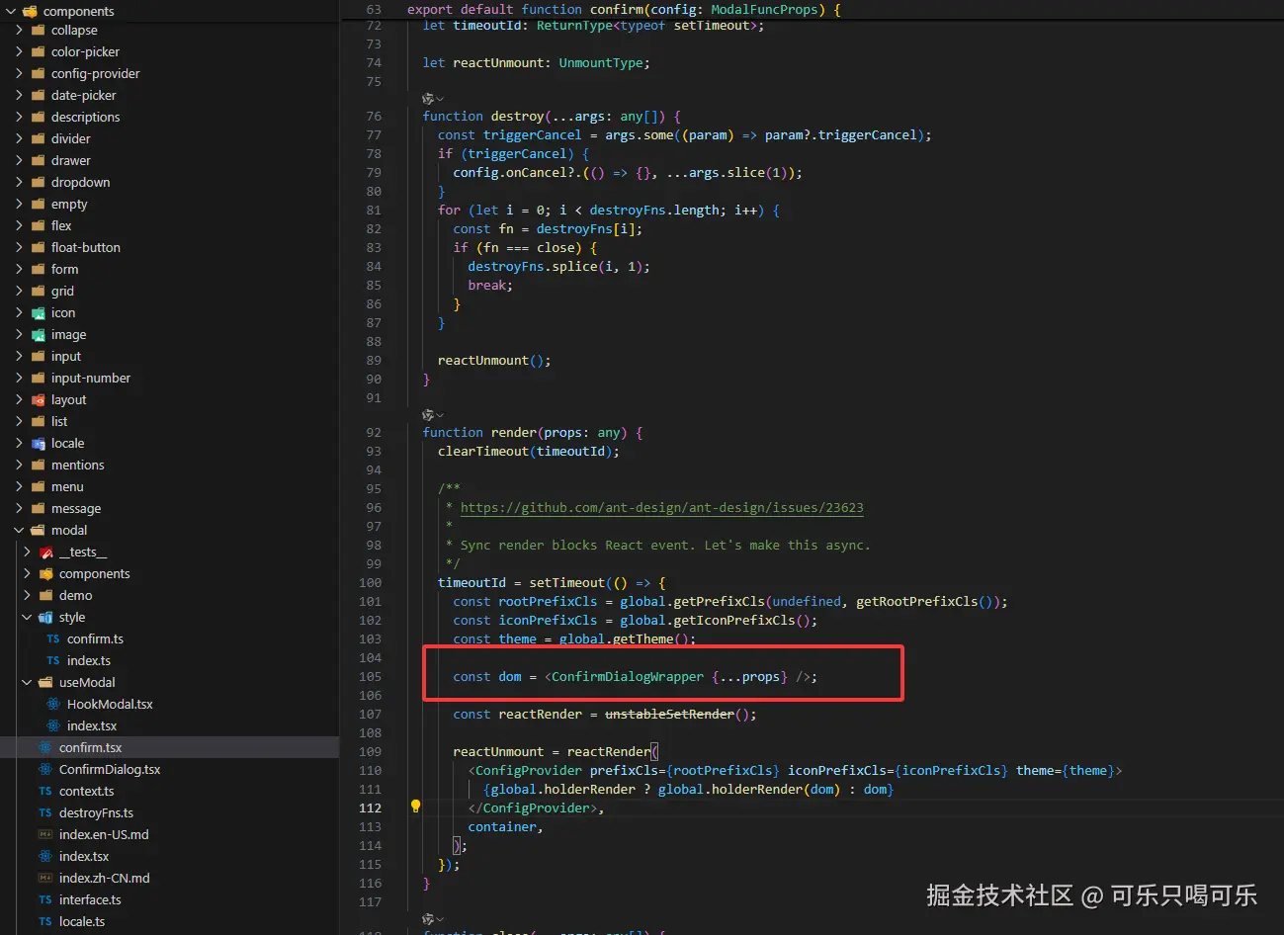Click the React file icon of confirm.tsx
Image resolution: width=1284 pixels, height=935 pixels.
click(x=45, y=747)
